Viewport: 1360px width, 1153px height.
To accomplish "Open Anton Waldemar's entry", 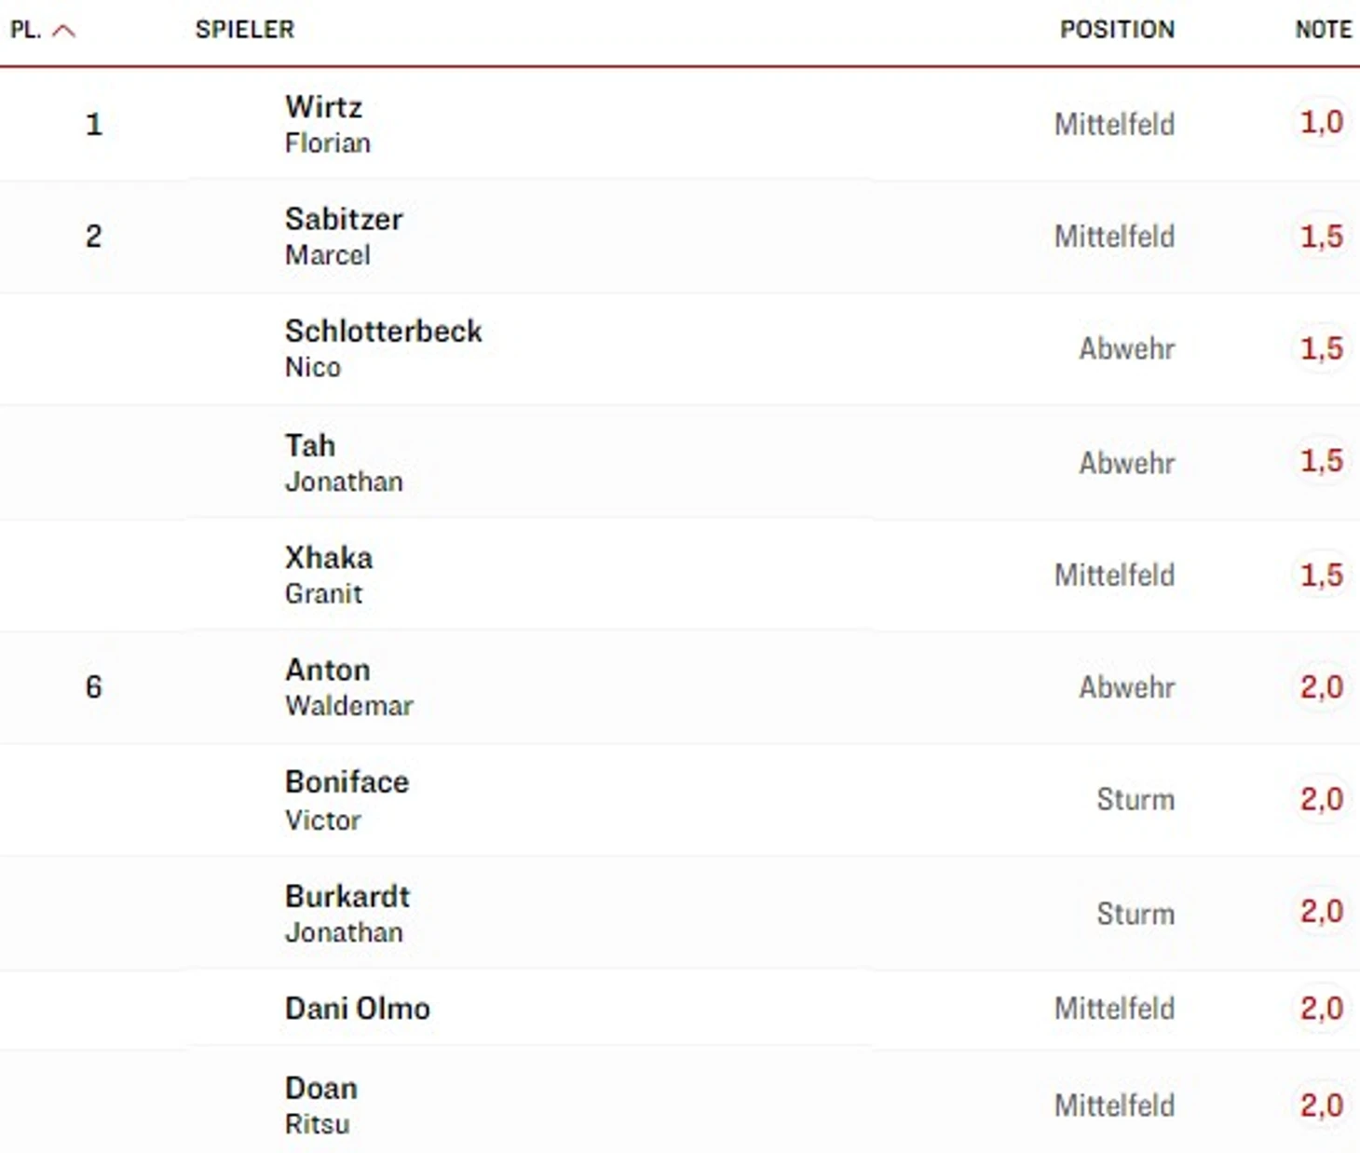I will tap(348, 686).
